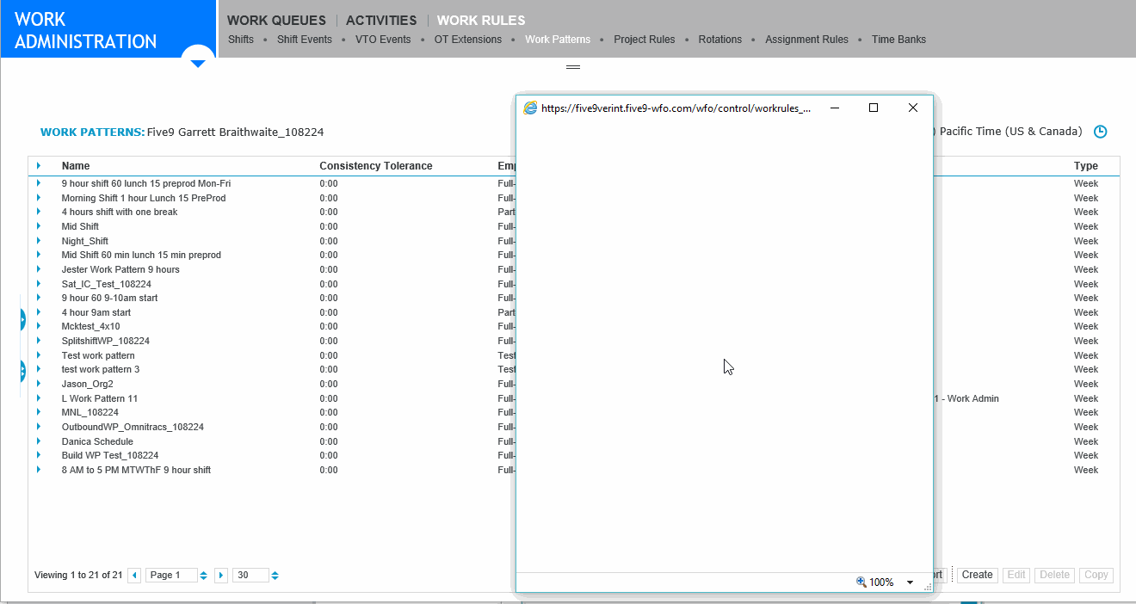Close the popup browser window
Image resolution: width=1136 pixels, height=604 pixels.
[913, 108]
